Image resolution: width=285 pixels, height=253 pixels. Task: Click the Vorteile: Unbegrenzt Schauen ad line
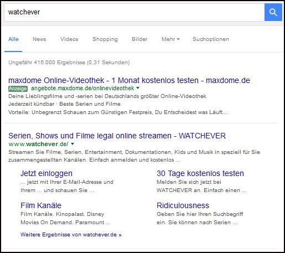[x=118, y=112]
